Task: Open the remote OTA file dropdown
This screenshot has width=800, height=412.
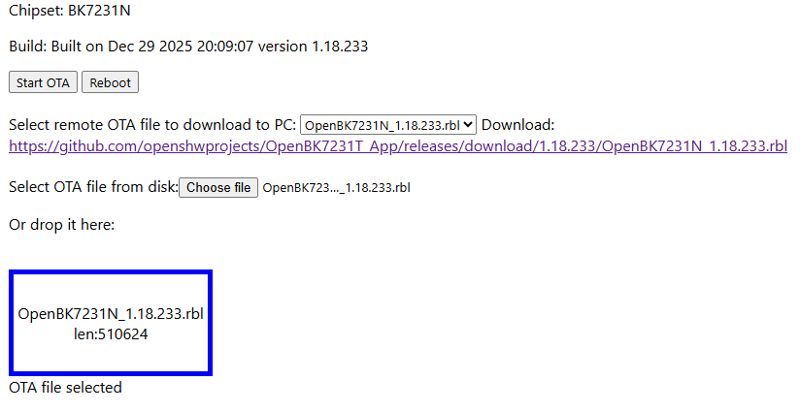Action: click(x=387, y=125)
